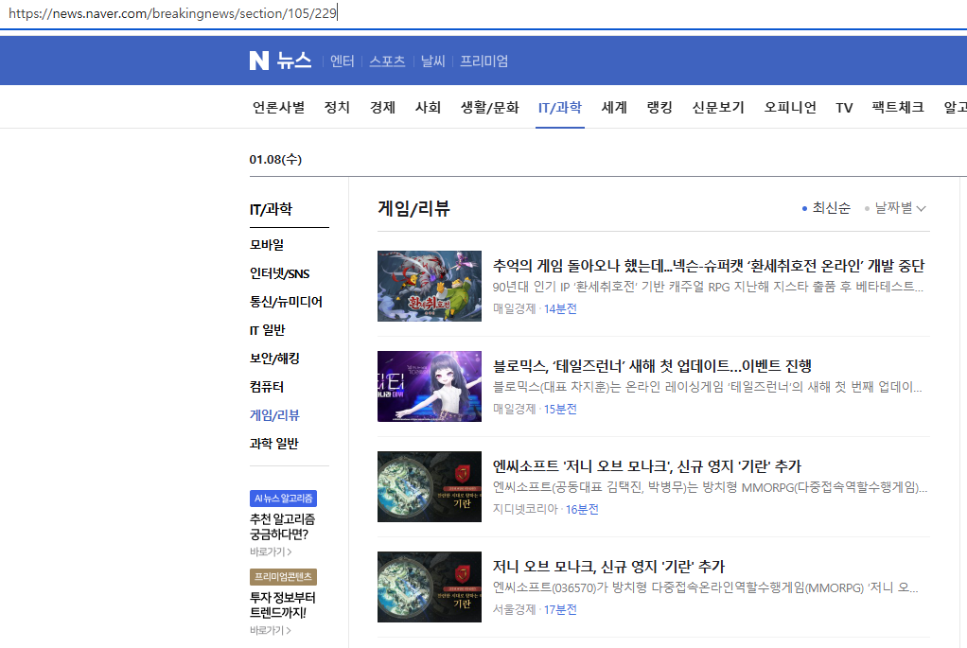Open 모바일 in the IT/과학 sidebar
The width and height of the screenshot is (967, 648).
click(x=267, y=245)
